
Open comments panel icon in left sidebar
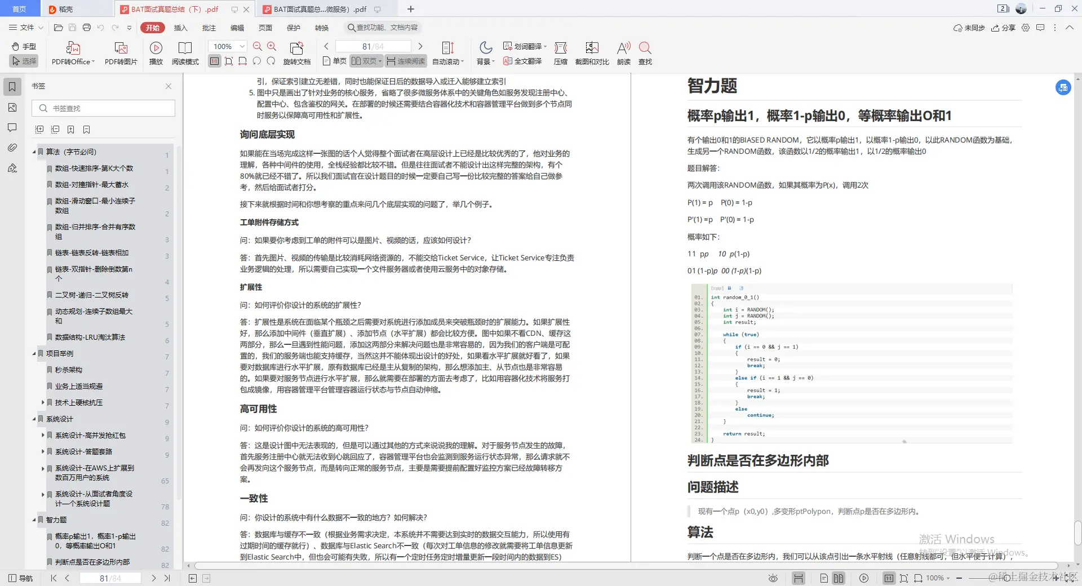(x=12, y=127)
